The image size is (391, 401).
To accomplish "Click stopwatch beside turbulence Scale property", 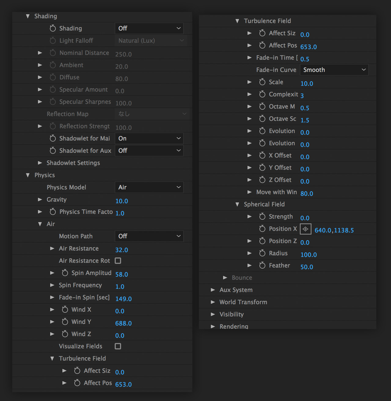I will (x=262, y=82).
